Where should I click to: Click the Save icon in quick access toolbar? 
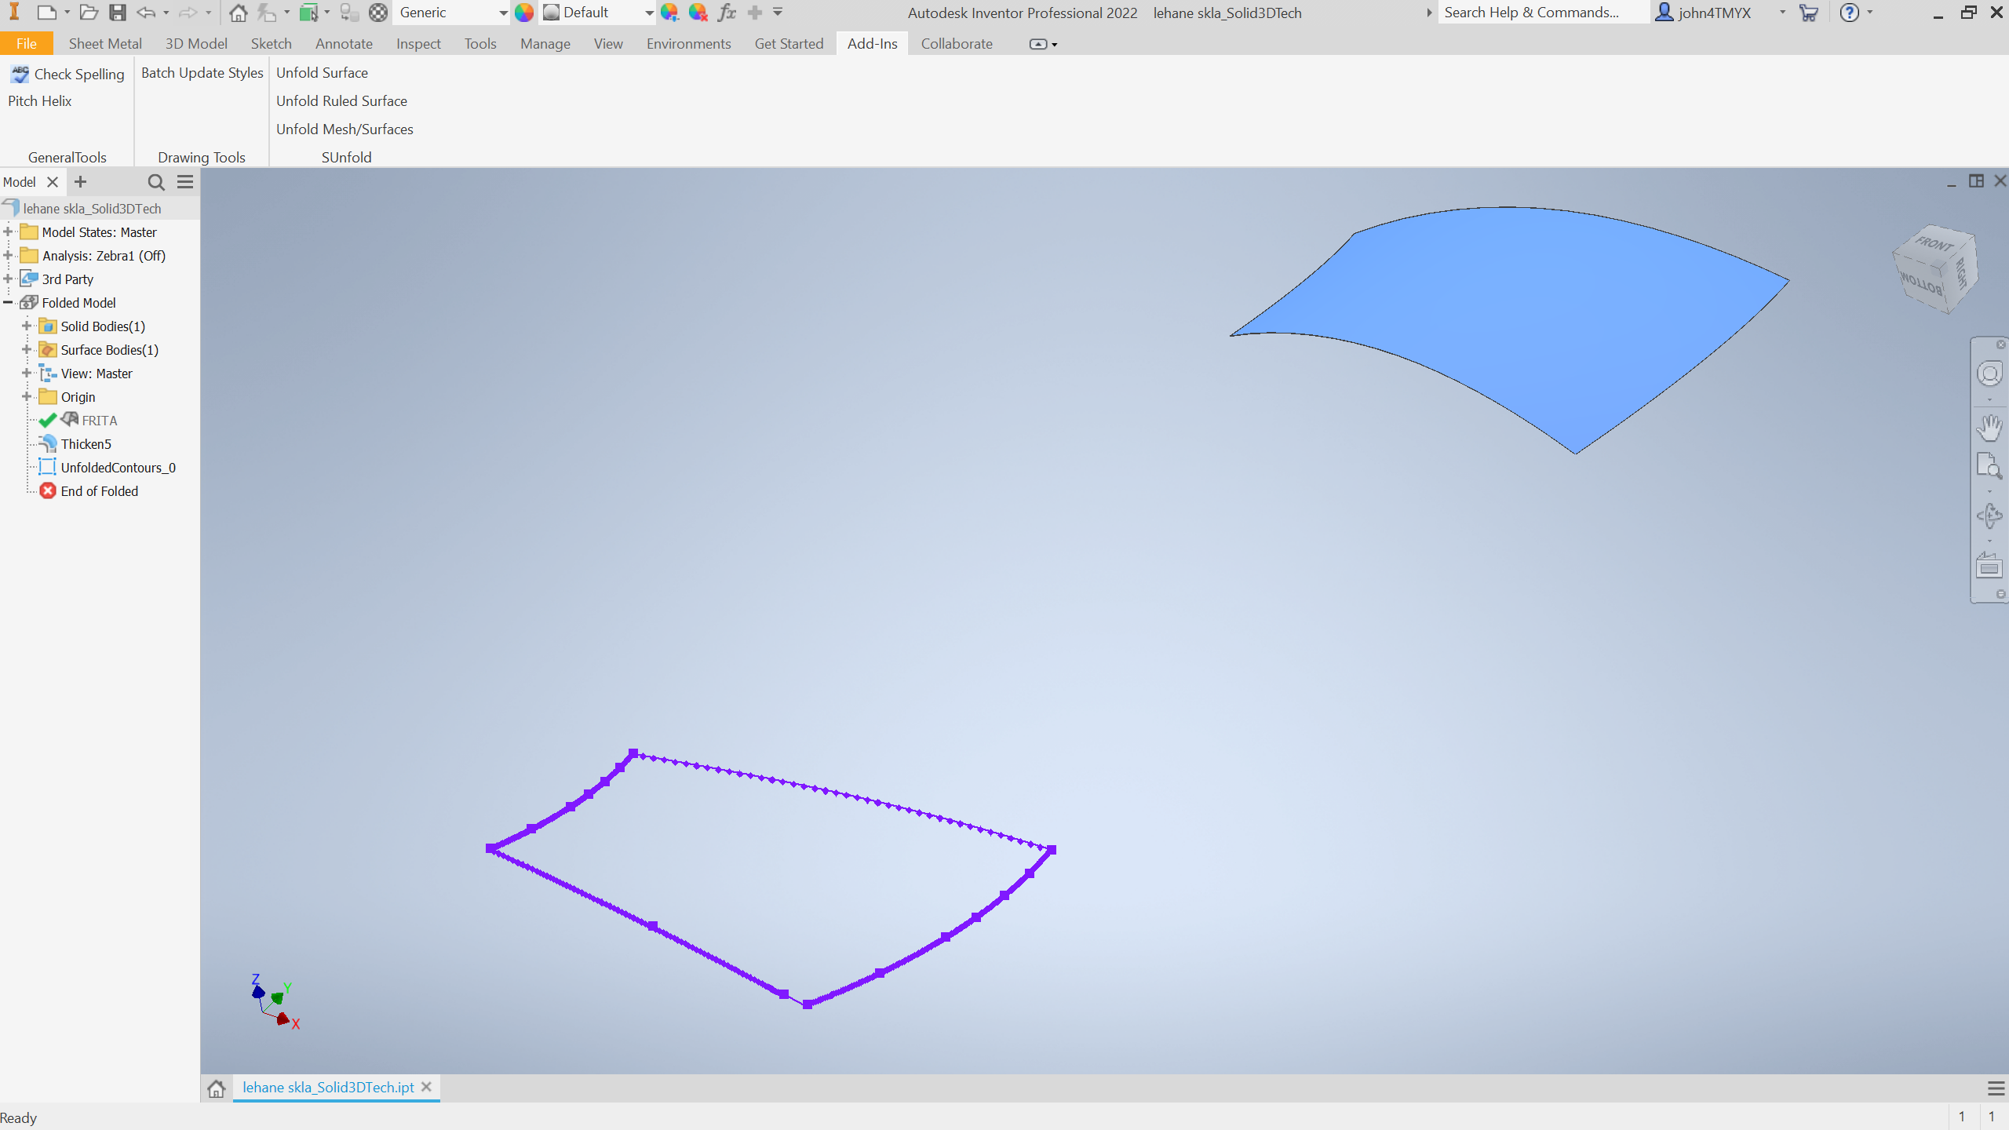coord(118,13)
